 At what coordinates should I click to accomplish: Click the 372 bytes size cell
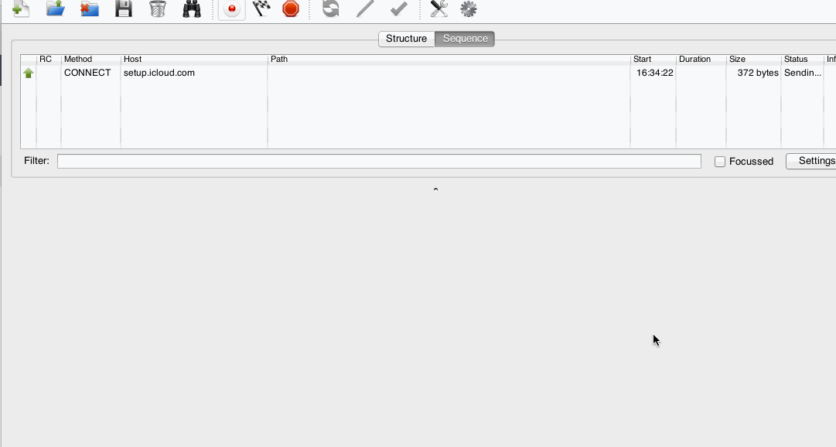pos(758,73)
